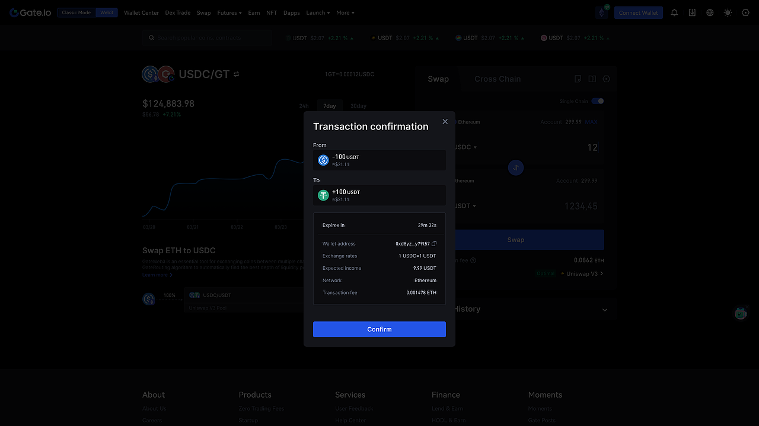The height and width of the screenshot is (426, 759).
Task: Click the red GT coin icon beside title
Action: point(166,74)
